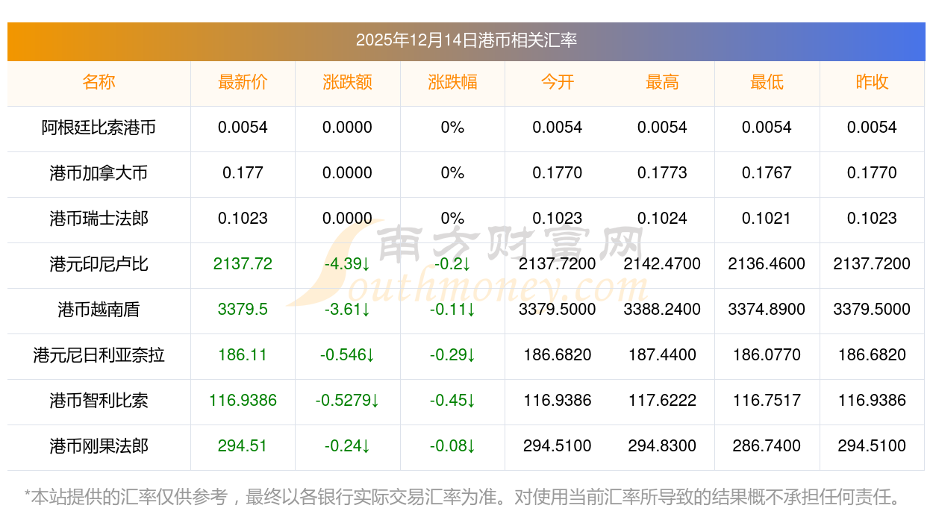Select the 今开 column header
Image resolution: width=933 pixels, height=520 pixels.
pyautogui.click(x=558, y=82)
